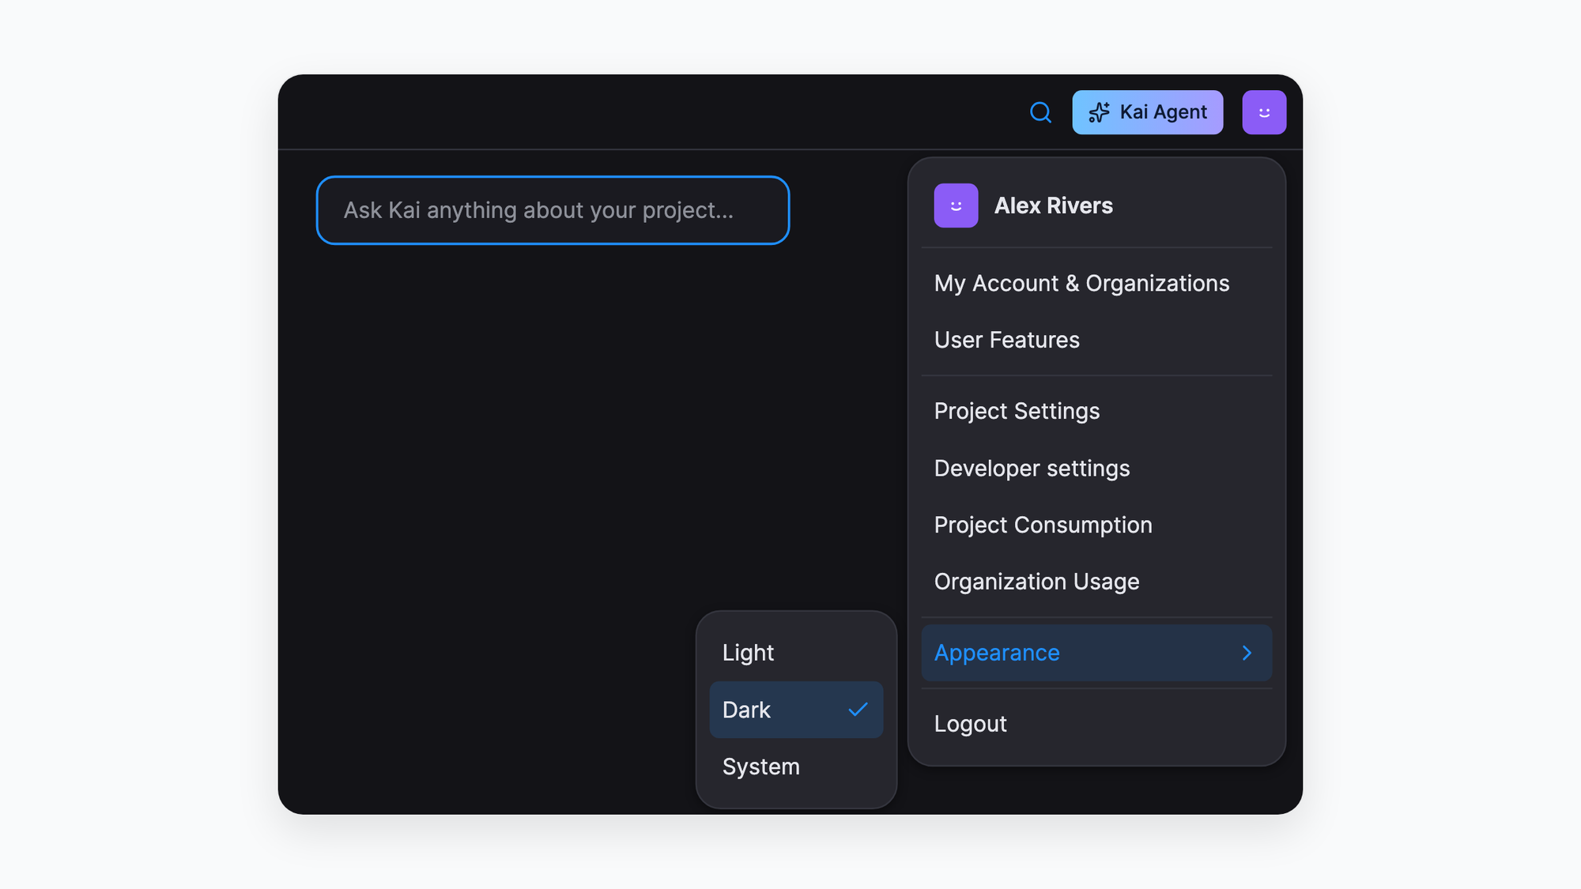Open Project Settings
Image resolution: width=1581 pixels, height=889 pixels.
pos(1096,411)
